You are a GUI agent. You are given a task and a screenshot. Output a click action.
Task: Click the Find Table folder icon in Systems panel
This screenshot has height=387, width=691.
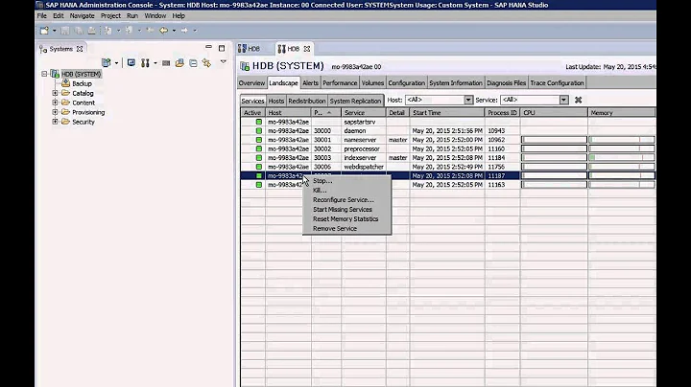[x=179, y=63]
